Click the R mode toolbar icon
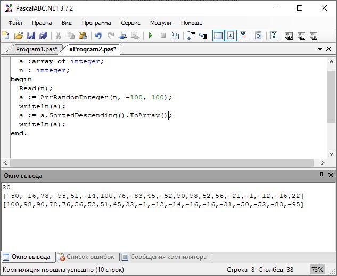The height and width of the screenshot is (276, 337). point(314,36)
